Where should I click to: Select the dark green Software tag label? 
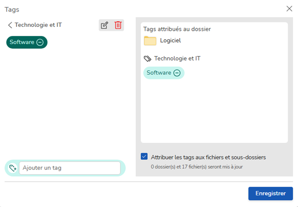(x=22, y=42)
